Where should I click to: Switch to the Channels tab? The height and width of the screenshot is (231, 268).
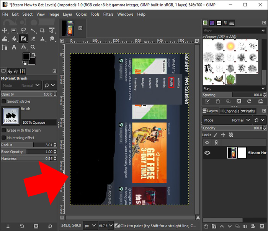tap(229, 111)
